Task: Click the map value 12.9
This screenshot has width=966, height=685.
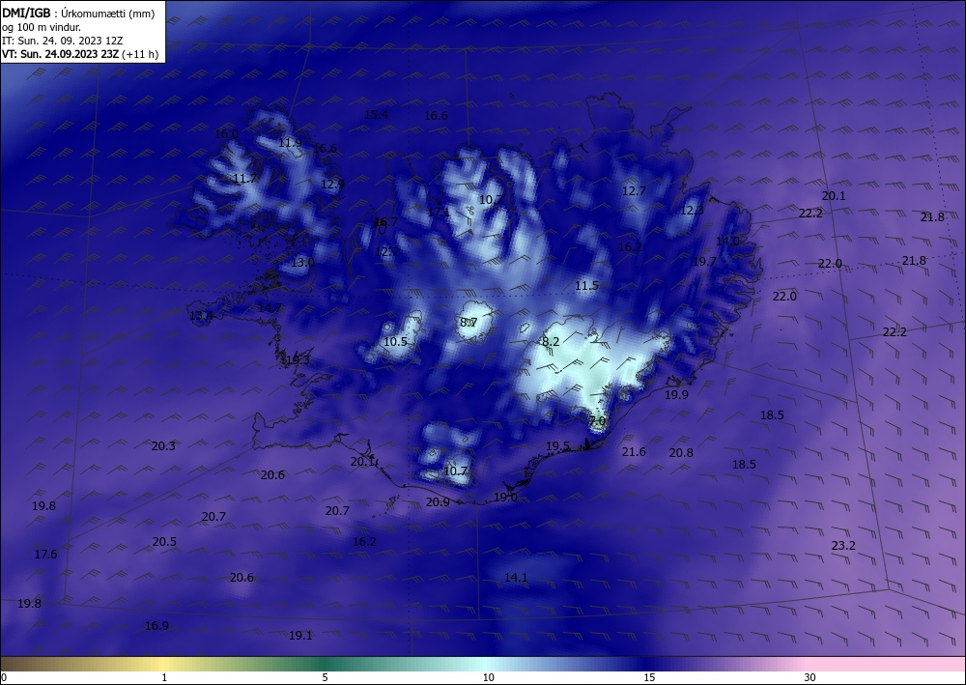Action: tap(332, 184)
